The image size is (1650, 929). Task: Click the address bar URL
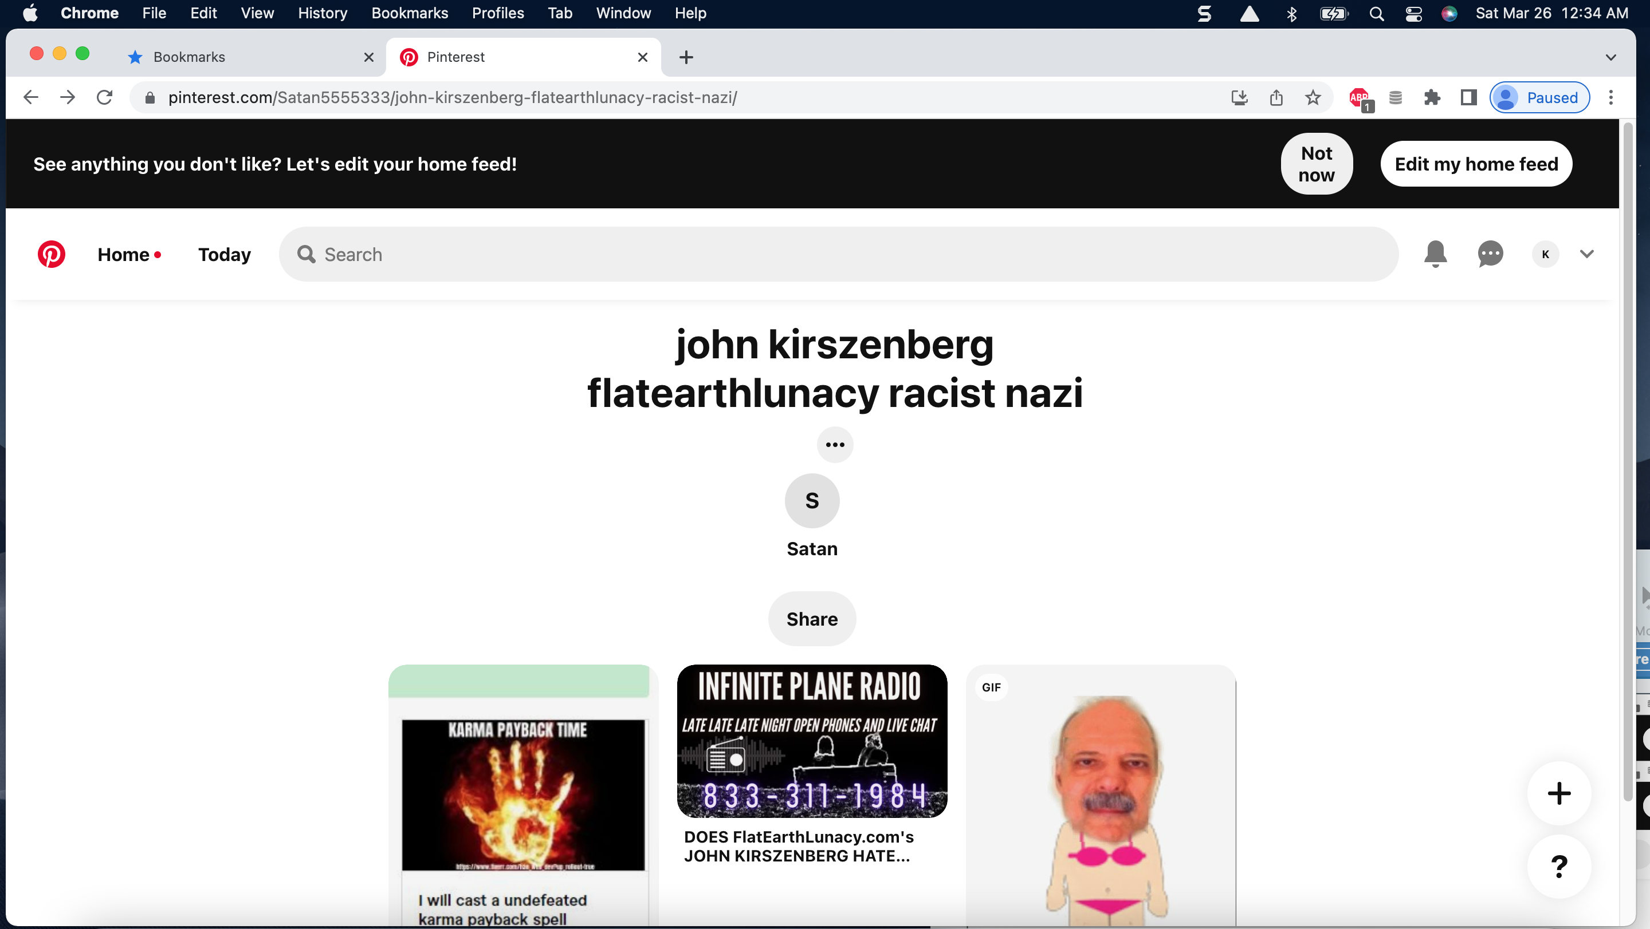[452, 97]
